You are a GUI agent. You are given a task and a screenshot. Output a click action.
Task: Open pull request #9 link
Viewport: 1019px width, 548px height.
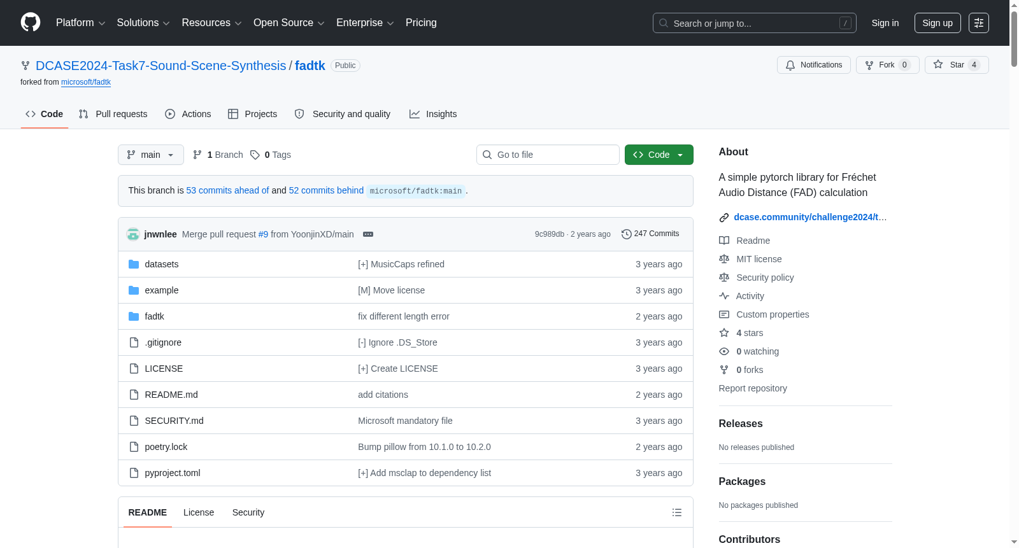[x=263, y=234]
